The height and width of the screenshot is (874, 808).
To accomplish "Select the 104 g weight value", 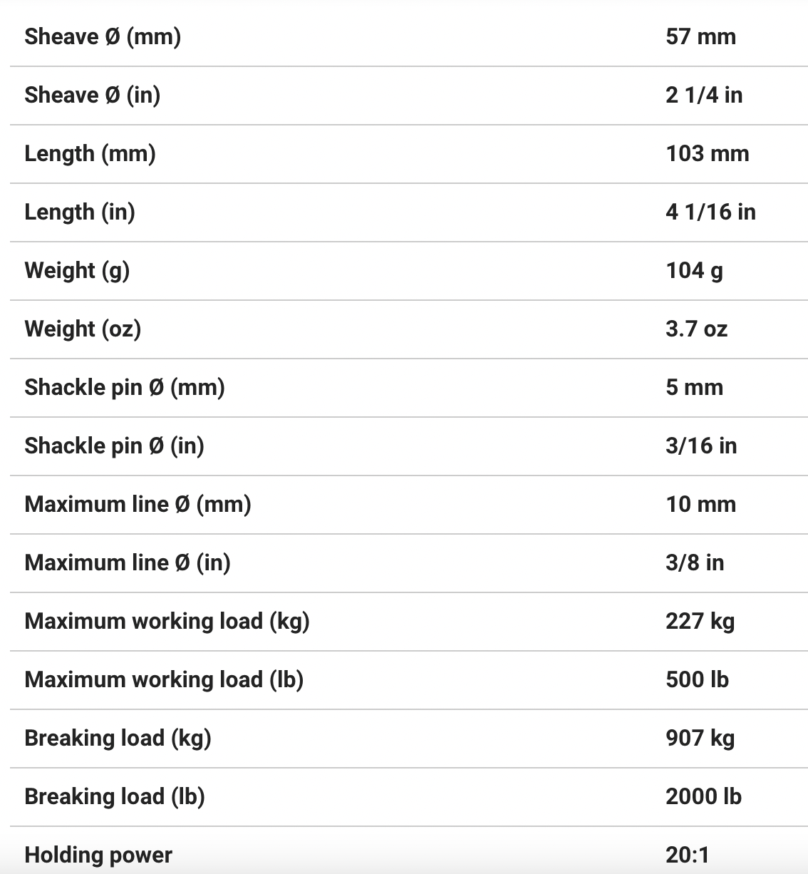I will 694,270.
